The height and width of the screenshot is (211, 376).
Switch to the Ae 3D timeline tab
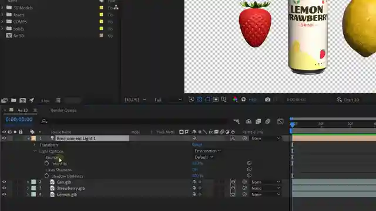click(23, 110)
